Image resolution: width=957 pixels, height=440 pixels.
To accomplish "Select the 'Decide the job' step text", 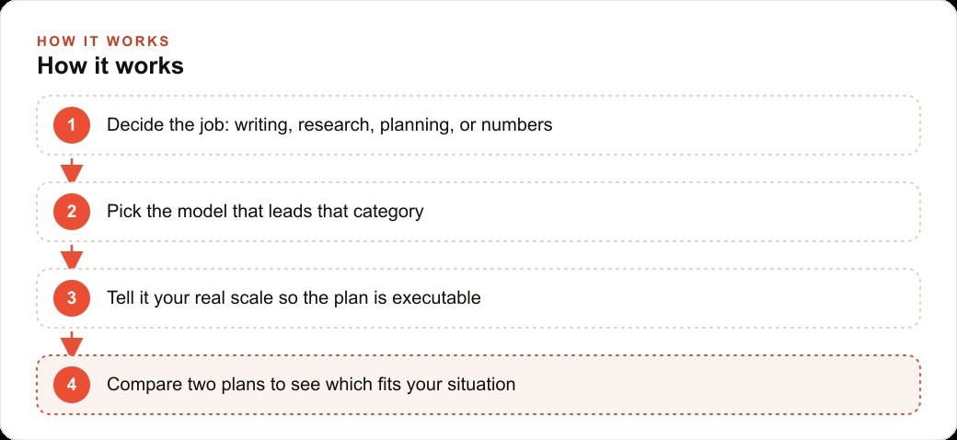I will point(329,125).
